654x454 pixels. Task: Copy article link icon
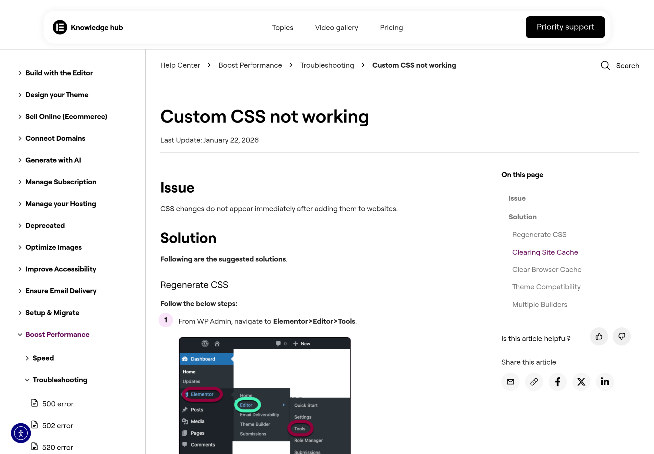(534, 382)
